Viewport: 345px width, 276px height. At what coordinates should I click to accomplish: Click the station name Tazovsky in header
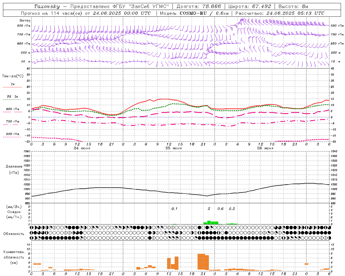pos(47,6)
